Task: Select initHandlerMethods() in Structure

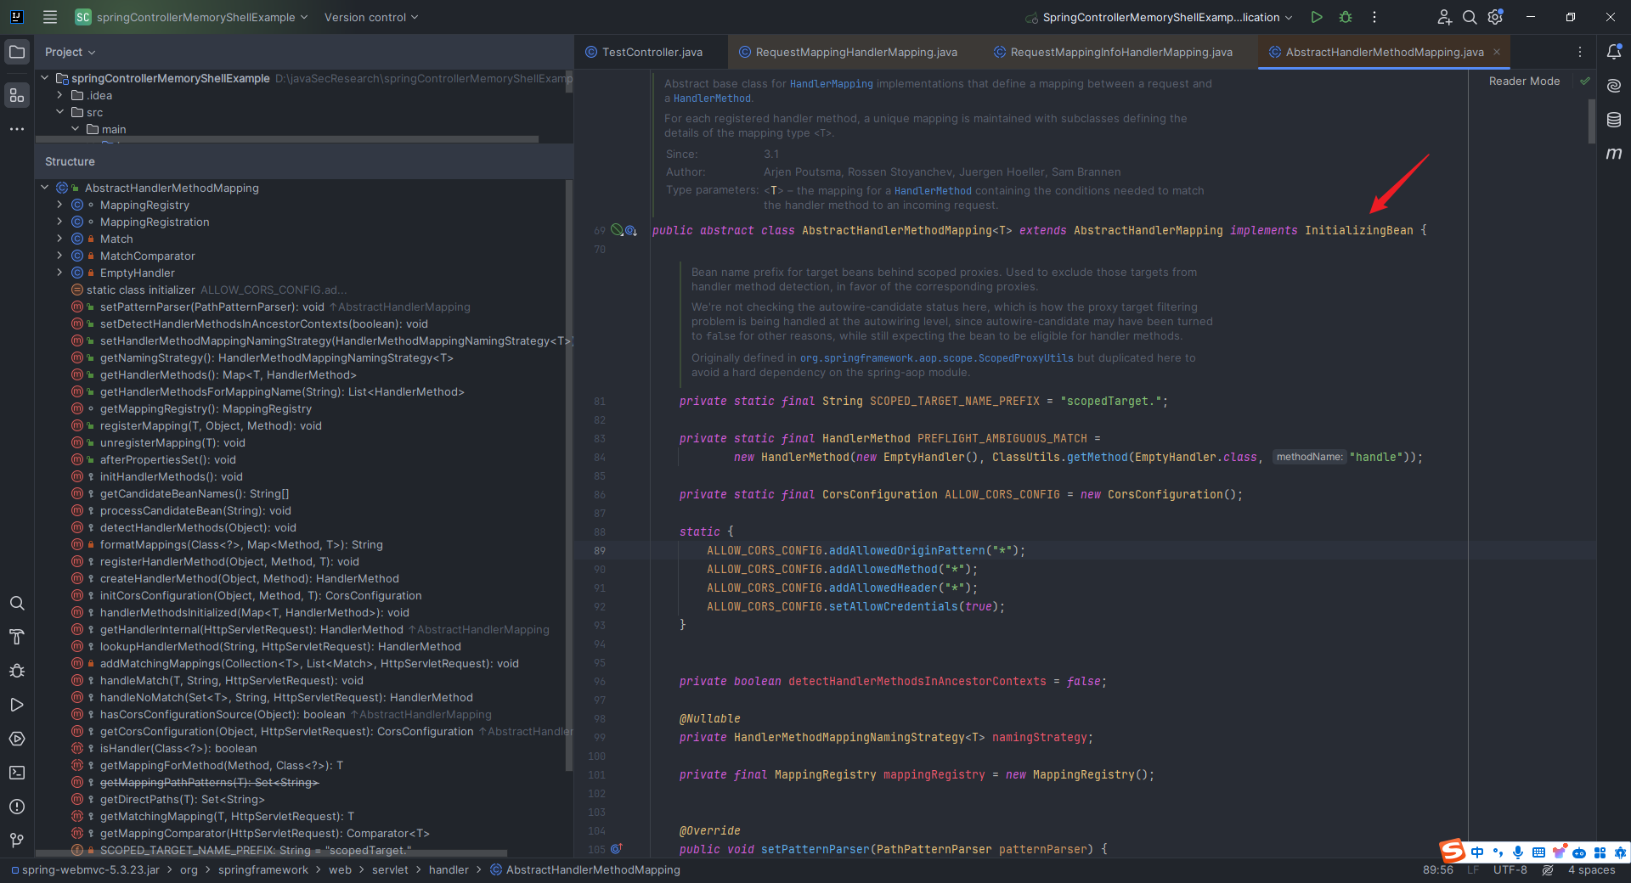Action: [172, 476]
